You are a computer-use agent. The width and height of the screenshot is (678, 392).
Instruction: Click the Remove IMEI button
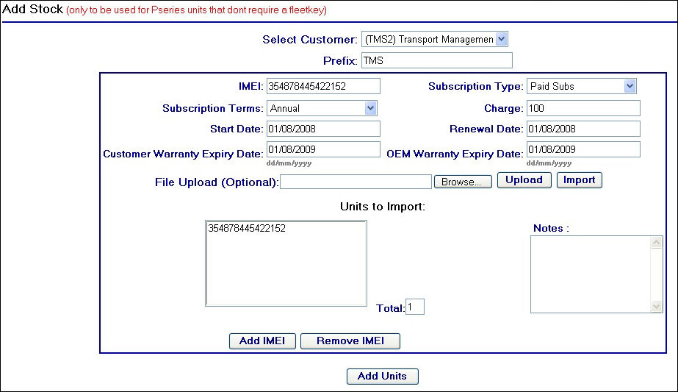point(350,341)
